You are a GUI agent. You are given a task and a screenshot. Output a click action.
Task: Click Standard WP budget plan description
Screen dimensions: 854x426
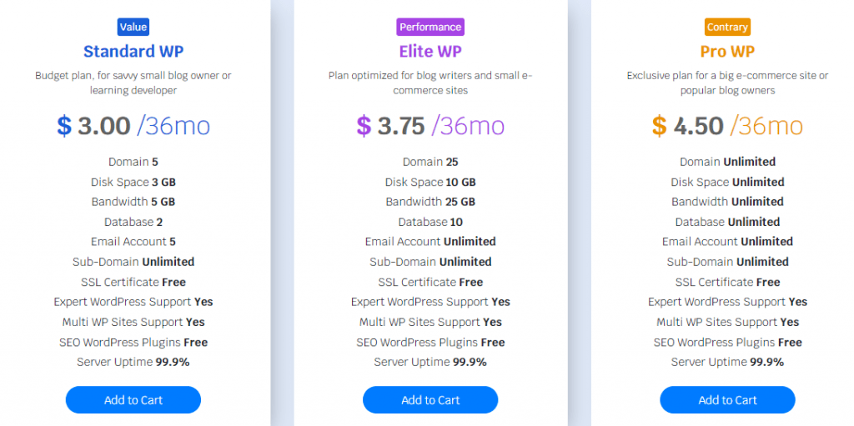133,83
